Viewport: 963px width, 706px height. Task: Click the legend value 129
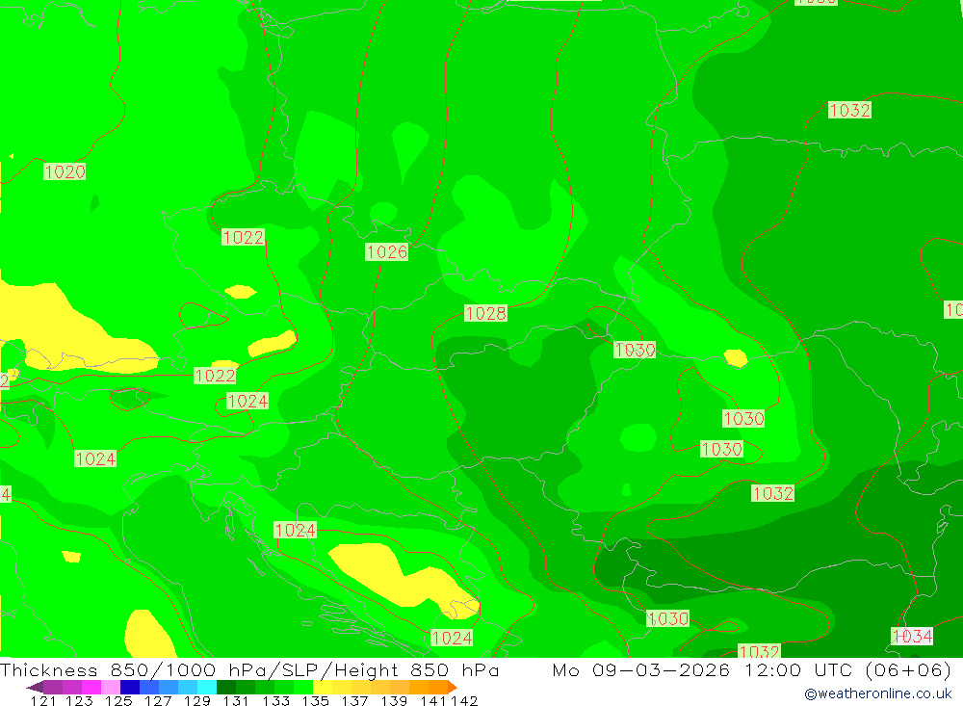point(196,700)
